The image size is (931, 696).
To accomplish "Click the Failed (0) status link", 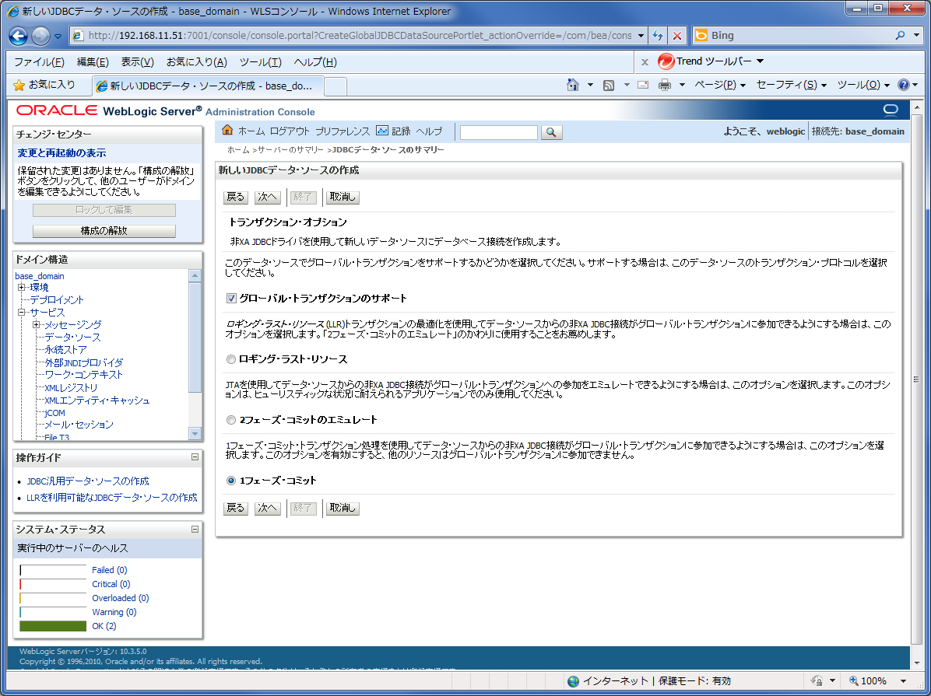I will [x=109, y=569].
